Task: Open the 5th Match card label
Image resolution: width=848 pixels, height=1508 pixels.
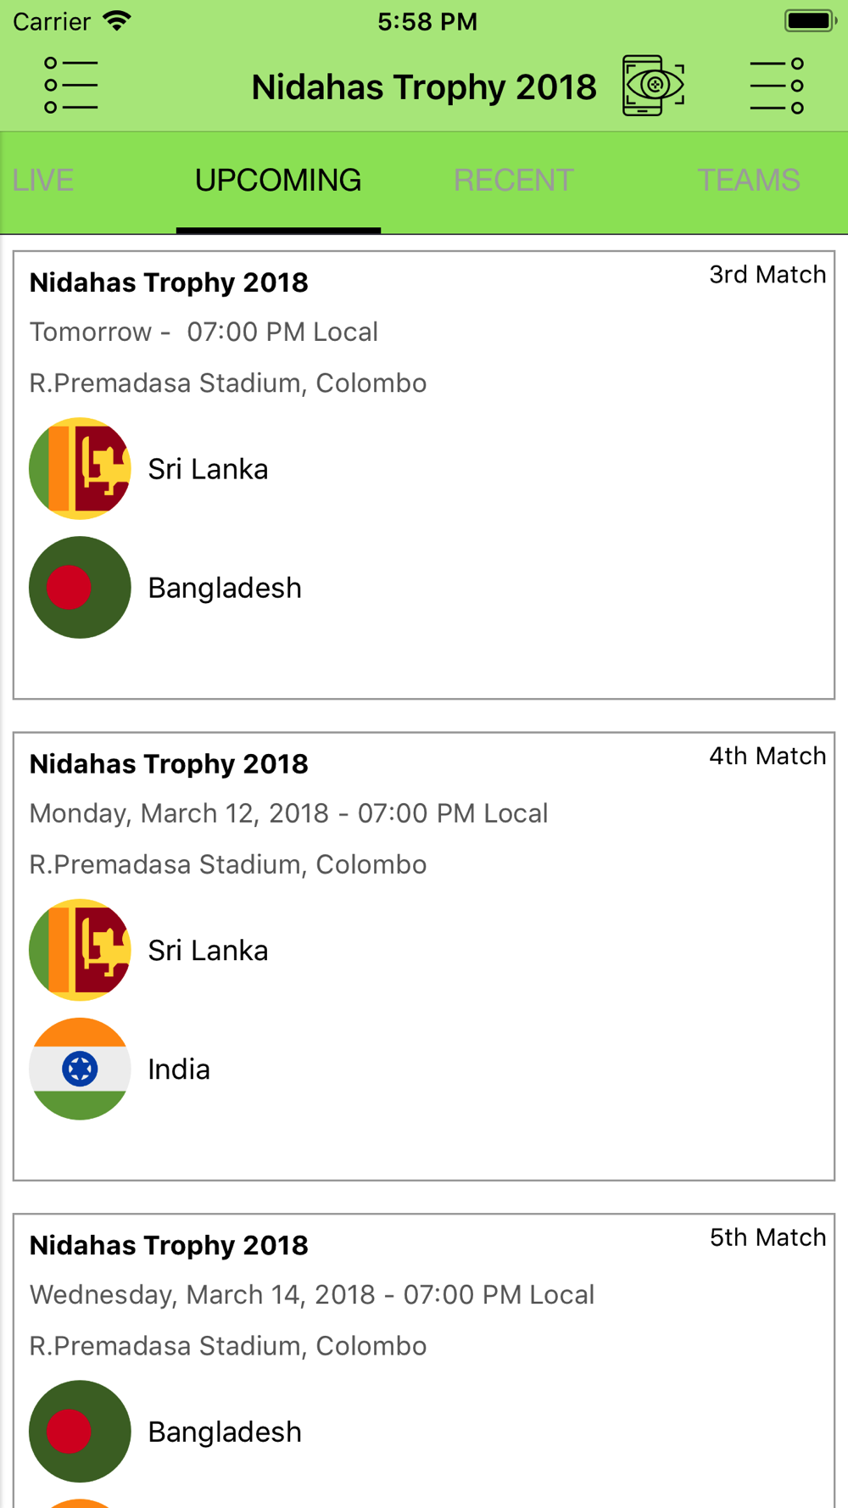Action: tap(767, 1237)
